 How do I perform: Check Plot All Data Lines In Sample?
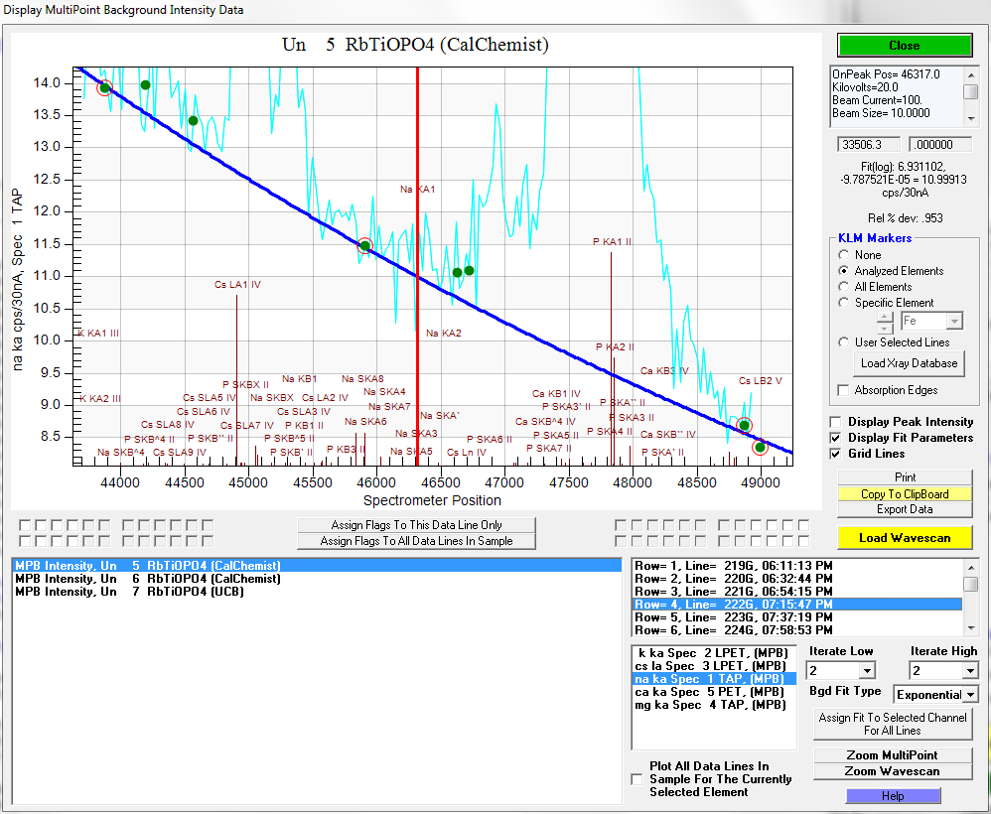pyautogui.click(x=637, y=779)
